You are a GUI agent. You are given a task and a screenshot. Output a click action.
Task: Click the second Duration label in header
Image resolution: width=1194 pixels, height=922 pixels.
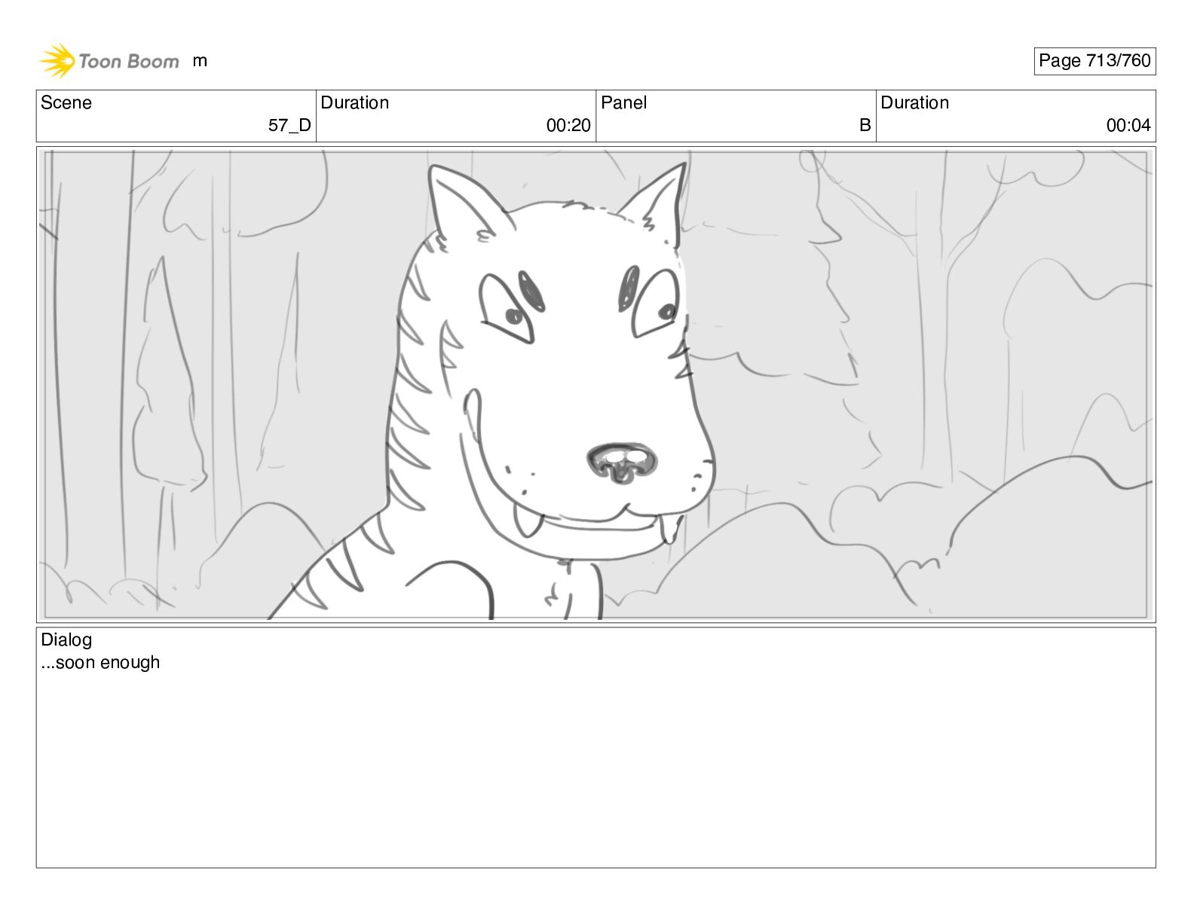coord(914,102)
